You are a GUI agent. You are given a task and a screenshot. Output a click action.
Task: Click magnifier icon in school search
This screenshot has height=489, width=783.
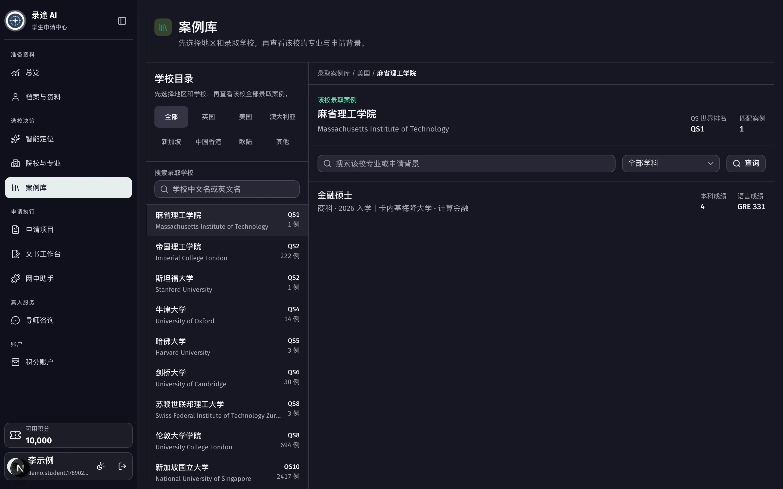click(164, 189)
